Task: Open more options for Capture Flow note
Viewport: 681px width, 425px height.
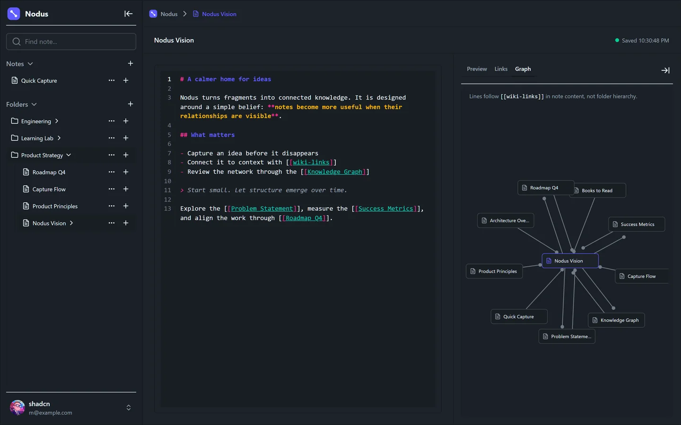Action: [112, 189]
